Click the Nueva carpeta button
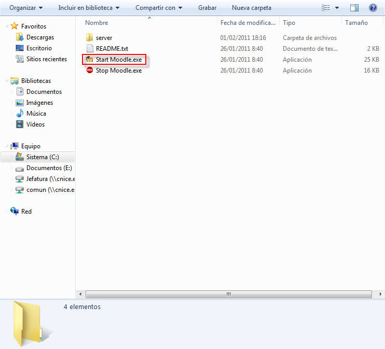The image size is (385, 349). [251, 8]
